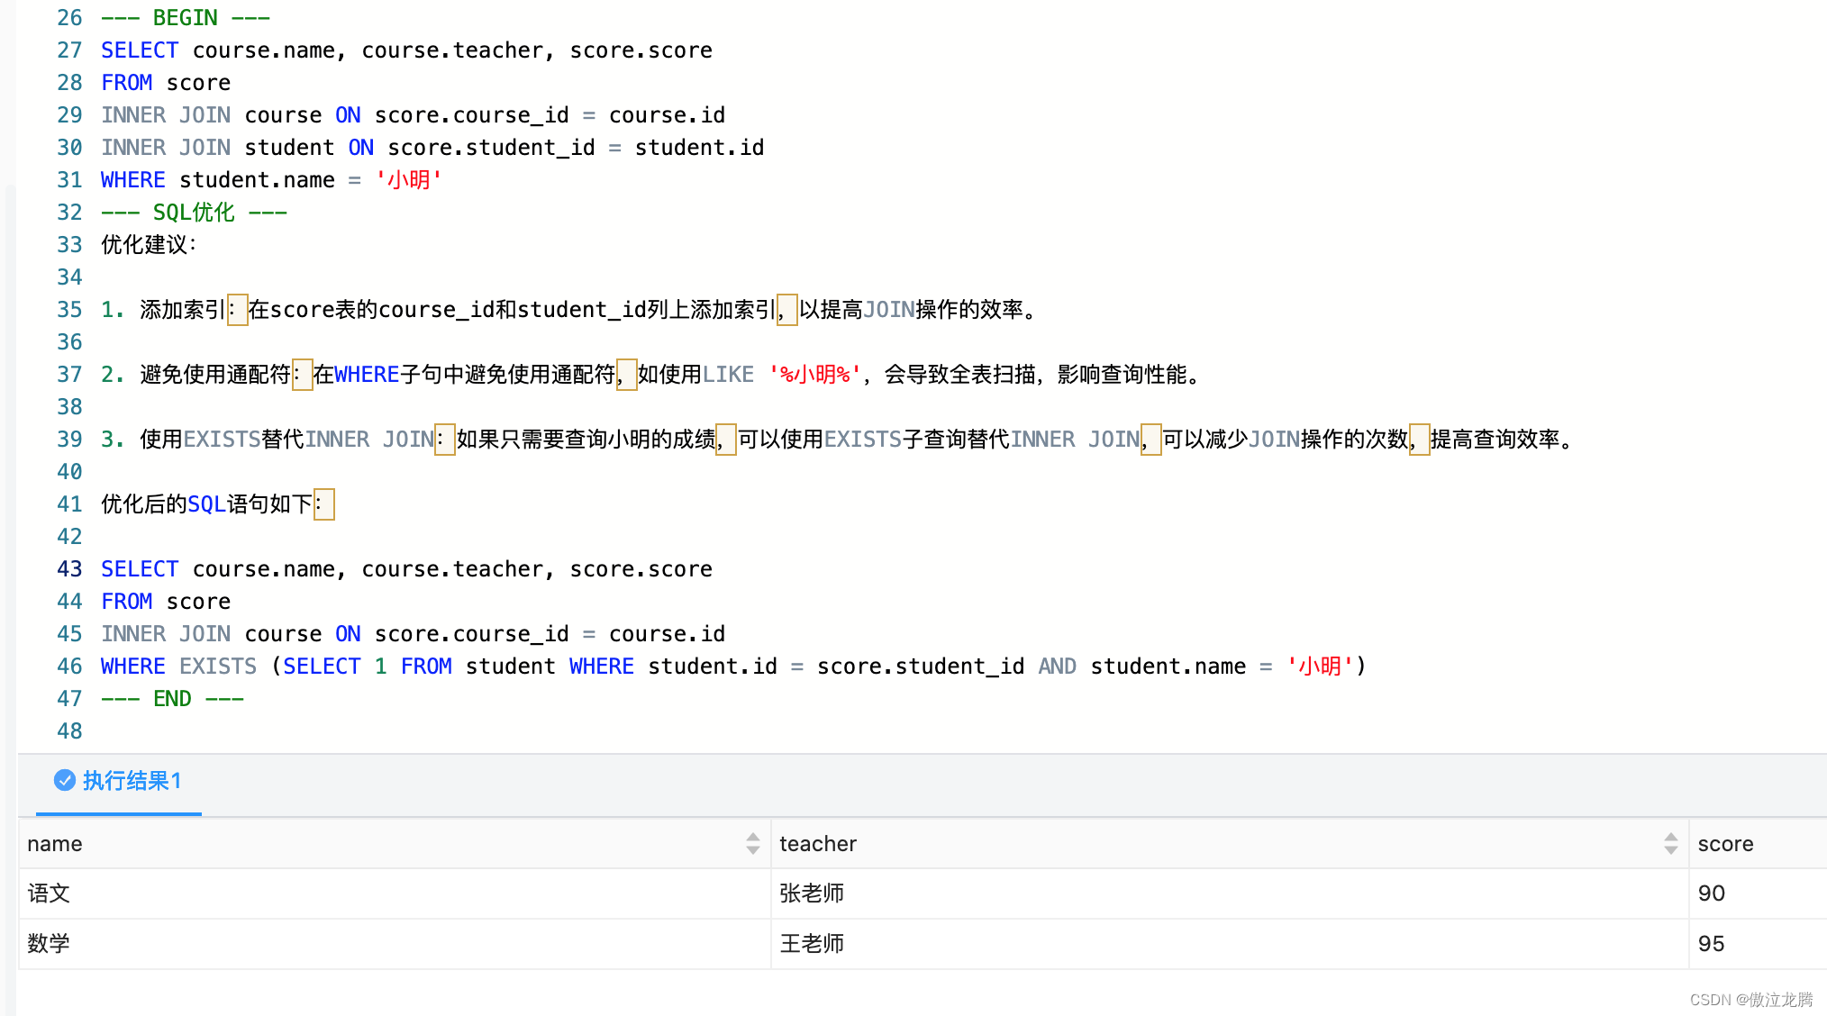The image size is (1827, 1016).
Task: Click the CSDN @傲泣龙腾 watermark text
Action: (1750, 999)
